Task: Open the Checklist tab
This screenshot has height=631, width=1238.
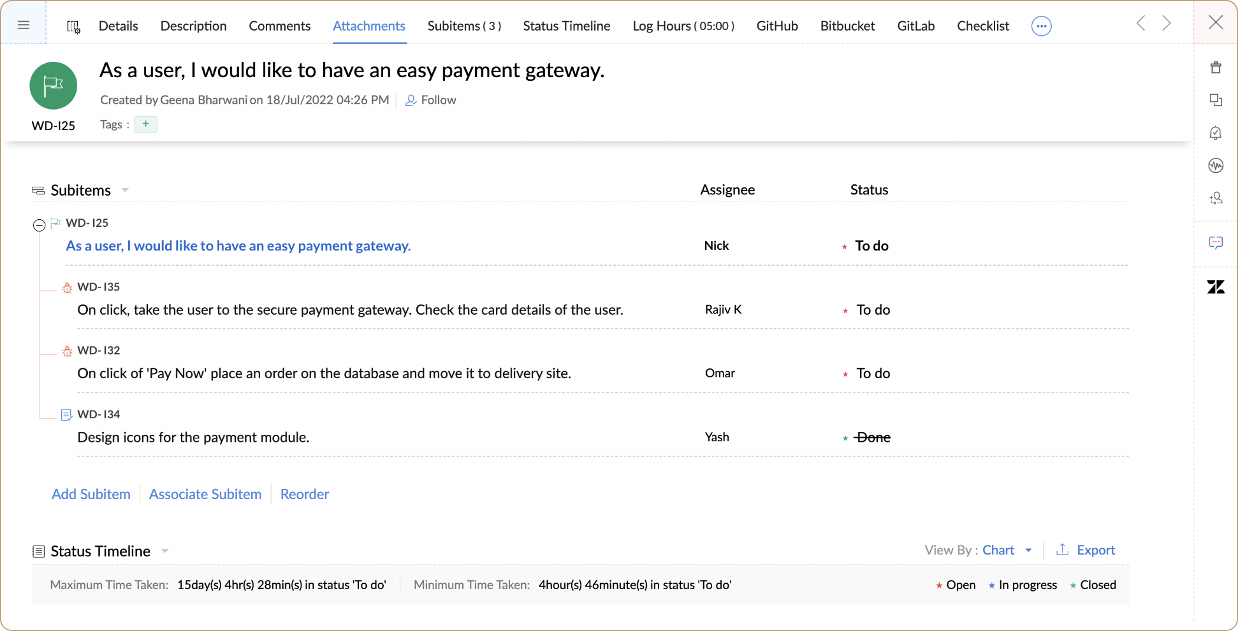Action: [983, 26]
